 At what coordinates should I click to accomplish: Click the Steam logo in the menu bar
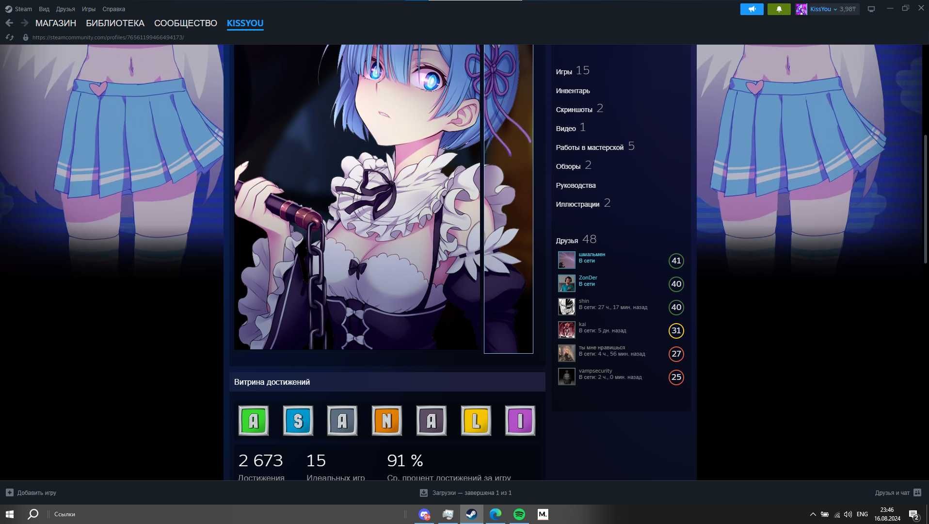(x=8, y=9)
